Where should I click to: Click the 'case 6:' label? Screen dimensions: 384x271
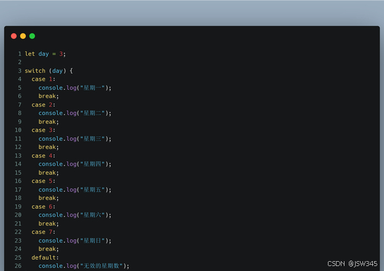tap(44, 207)
